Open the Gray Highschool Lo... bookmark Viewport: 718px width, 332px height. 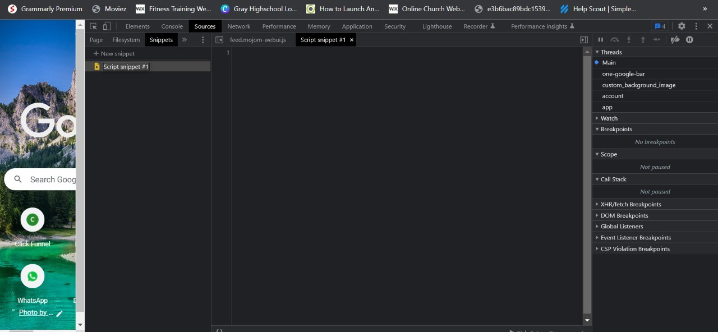coord(259,9)
